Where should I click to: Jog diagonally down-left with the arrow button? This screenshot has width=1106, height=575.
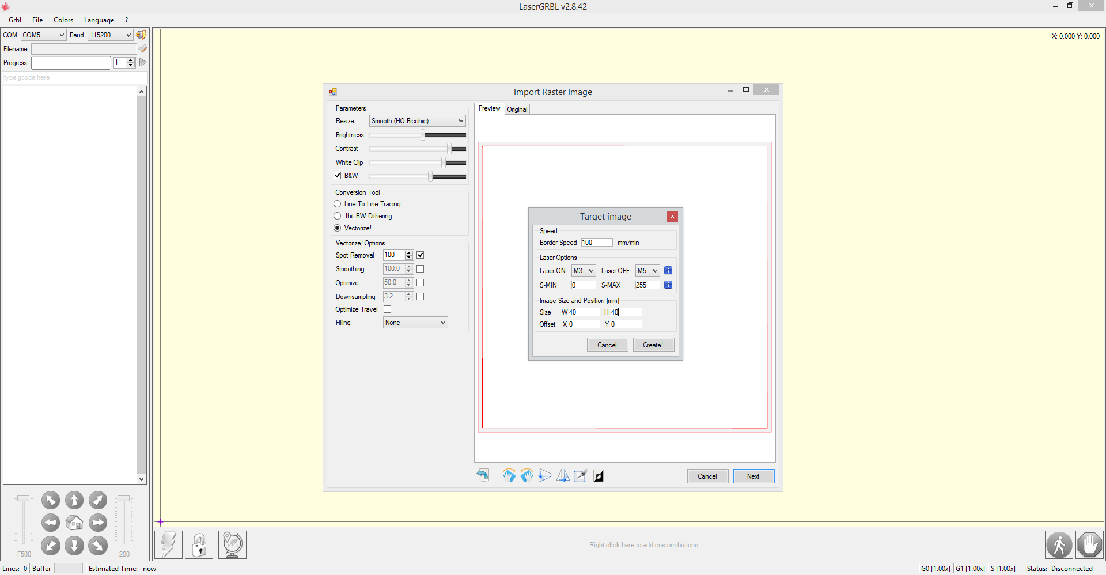pos(51,546)
